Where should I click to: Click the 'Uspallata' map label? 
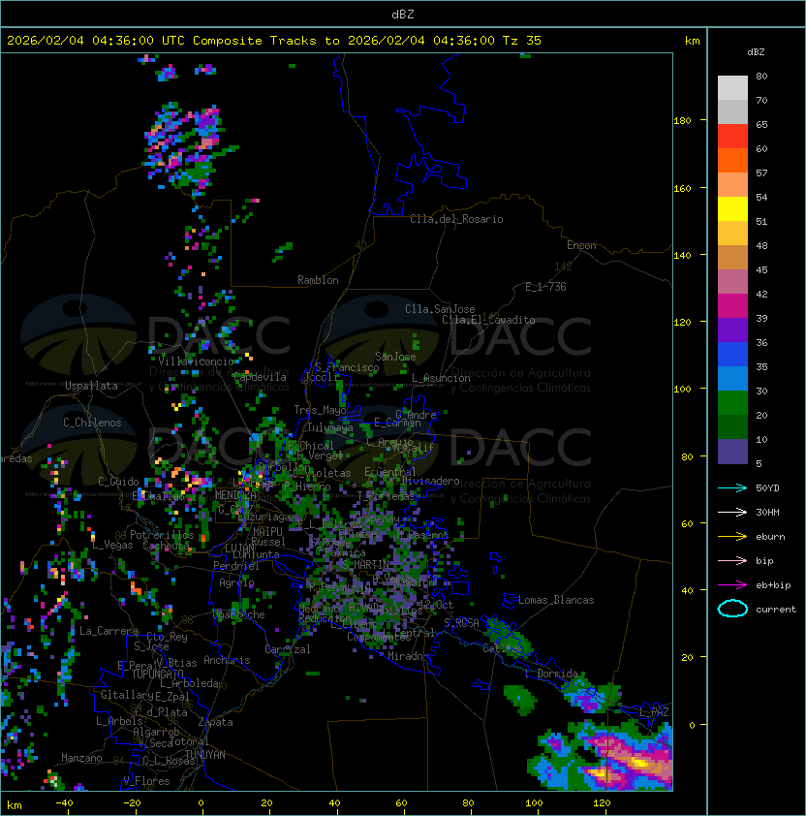[x=91, y=386]
